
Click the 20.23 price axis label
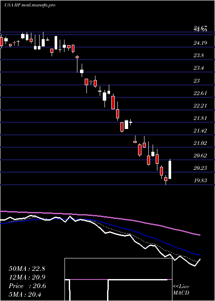click(200, 168)
